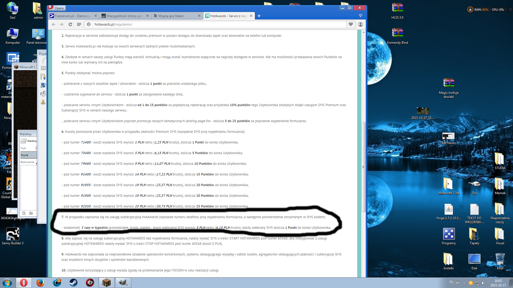
Task: Open Tapety folder
Action: click(474, 236)
